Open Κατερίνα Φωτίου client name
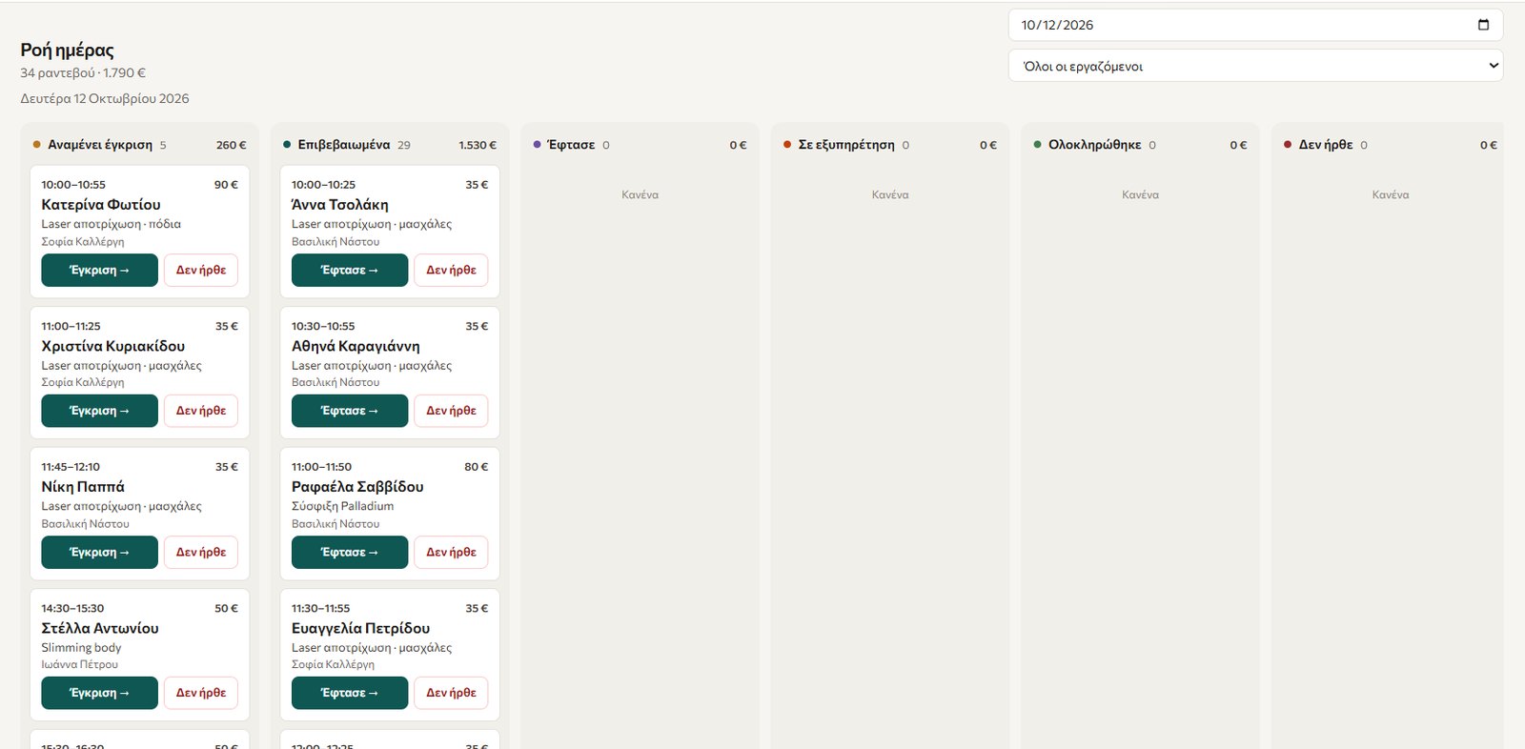This screenshot has height=749, width=1525. (x=101, y=205)
